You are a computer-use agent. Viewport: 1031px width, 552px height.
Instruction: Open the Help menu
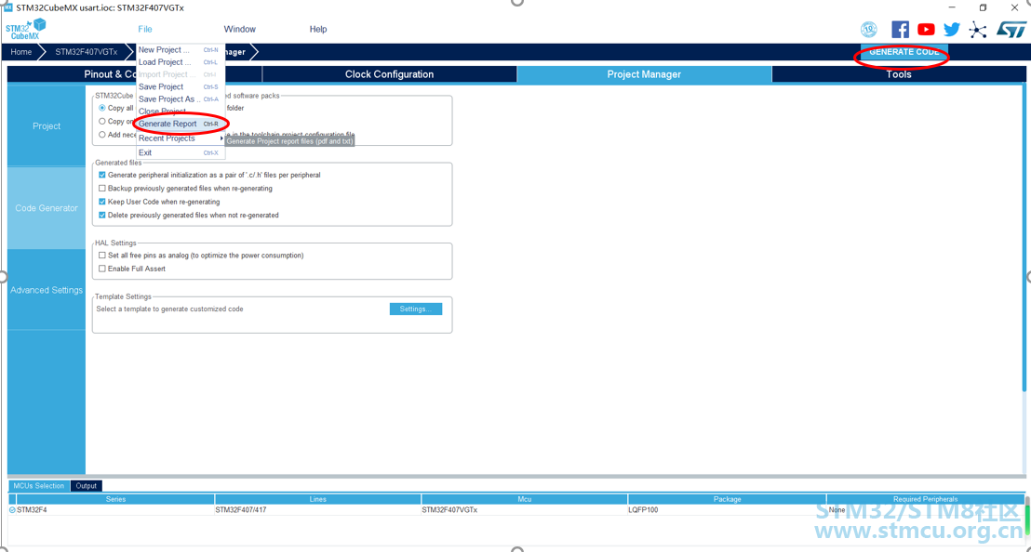coord(318,29)
